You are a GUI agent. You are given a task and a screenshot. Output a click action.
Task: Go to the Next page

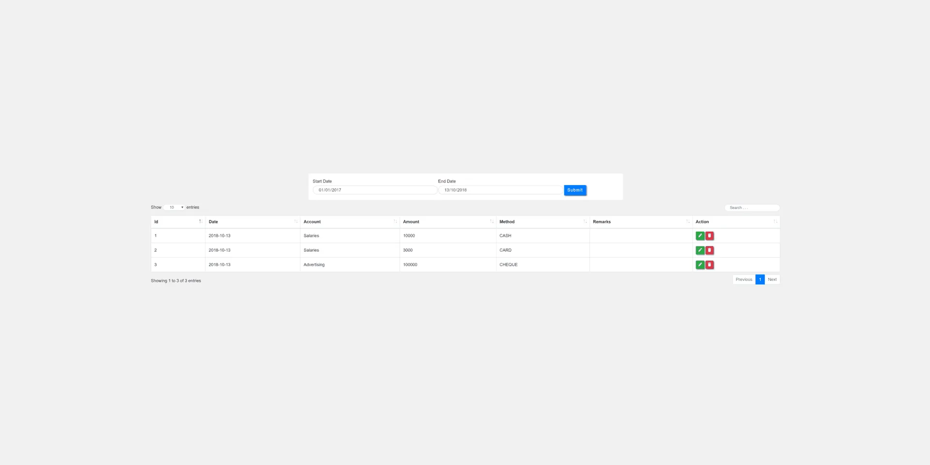(x=772, y=279)
